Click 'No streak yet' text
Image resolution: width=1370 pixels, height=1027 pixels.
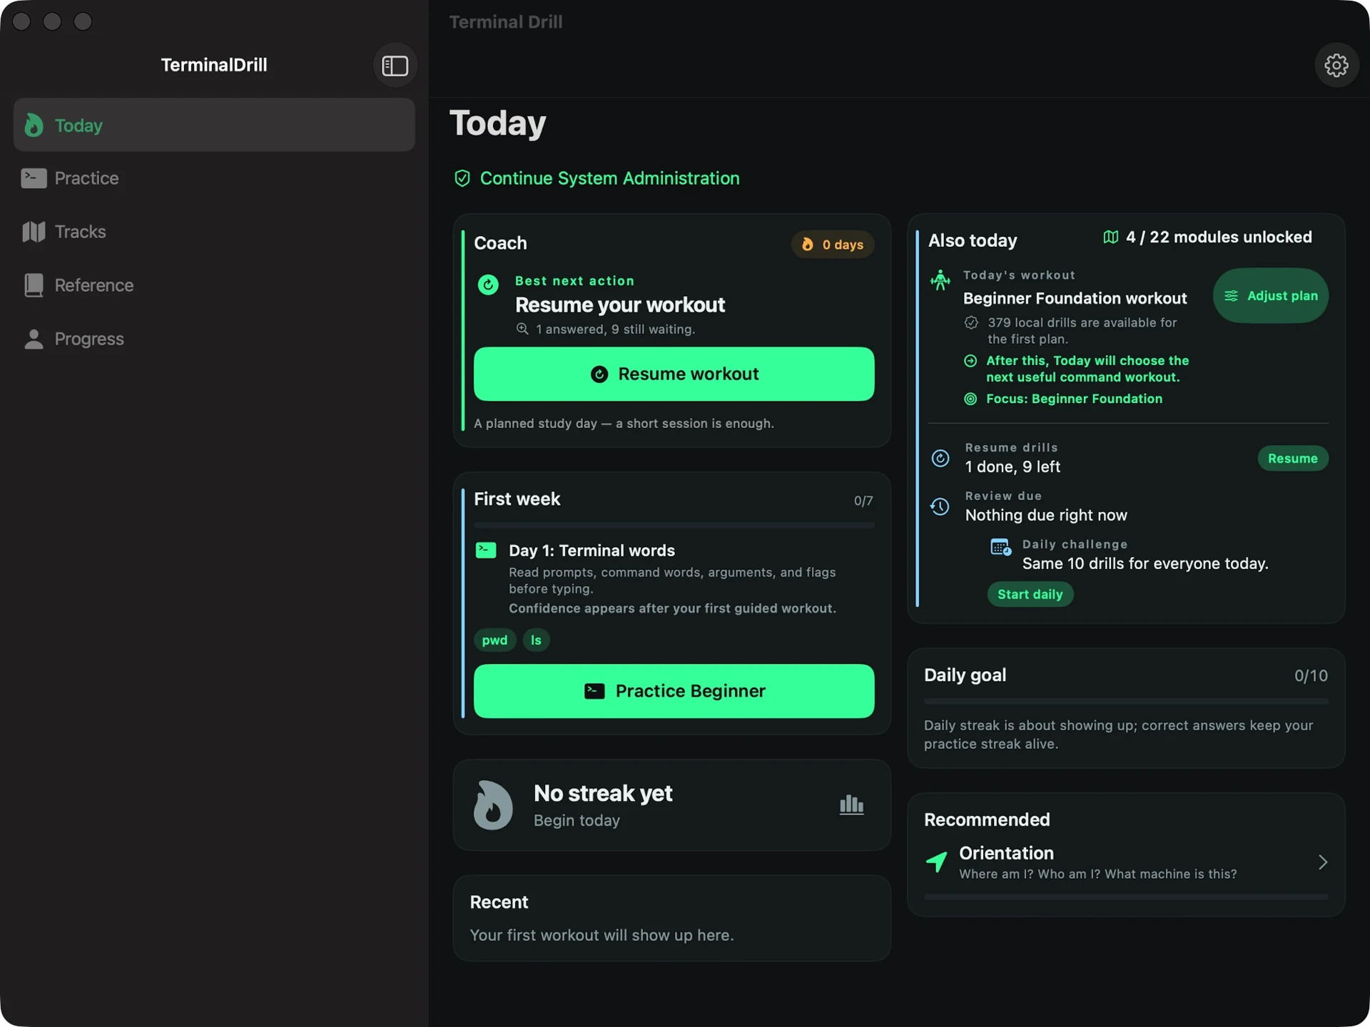tap(603, 793)
